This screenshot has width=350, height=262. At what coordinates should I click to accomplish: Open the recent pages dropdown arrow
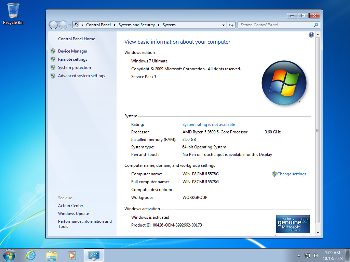[70, 25]
